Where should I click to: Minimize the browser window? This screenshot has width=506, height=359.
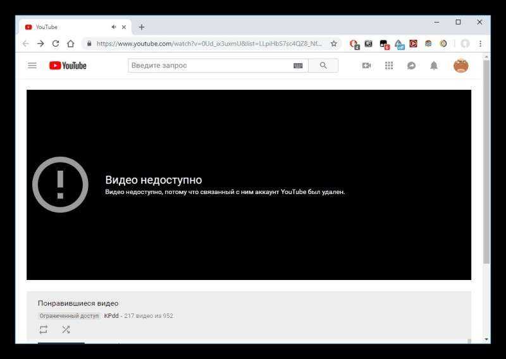436,22
